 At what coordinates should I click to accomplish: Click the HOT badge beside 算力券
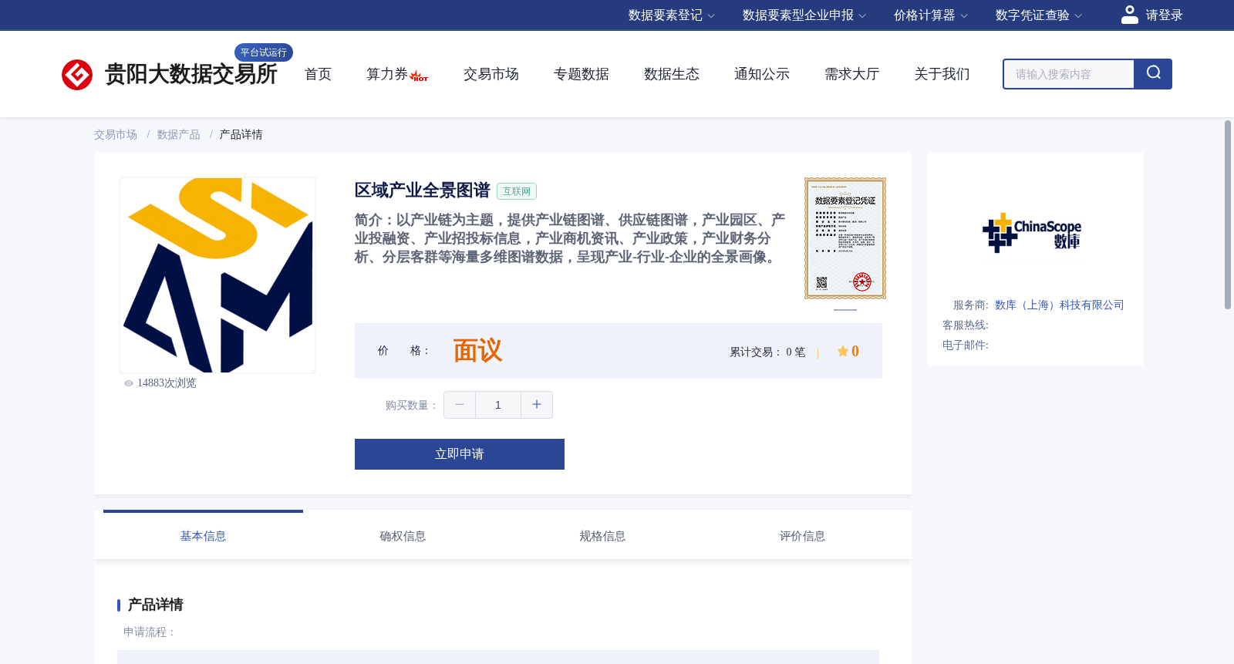click(419, 76)
